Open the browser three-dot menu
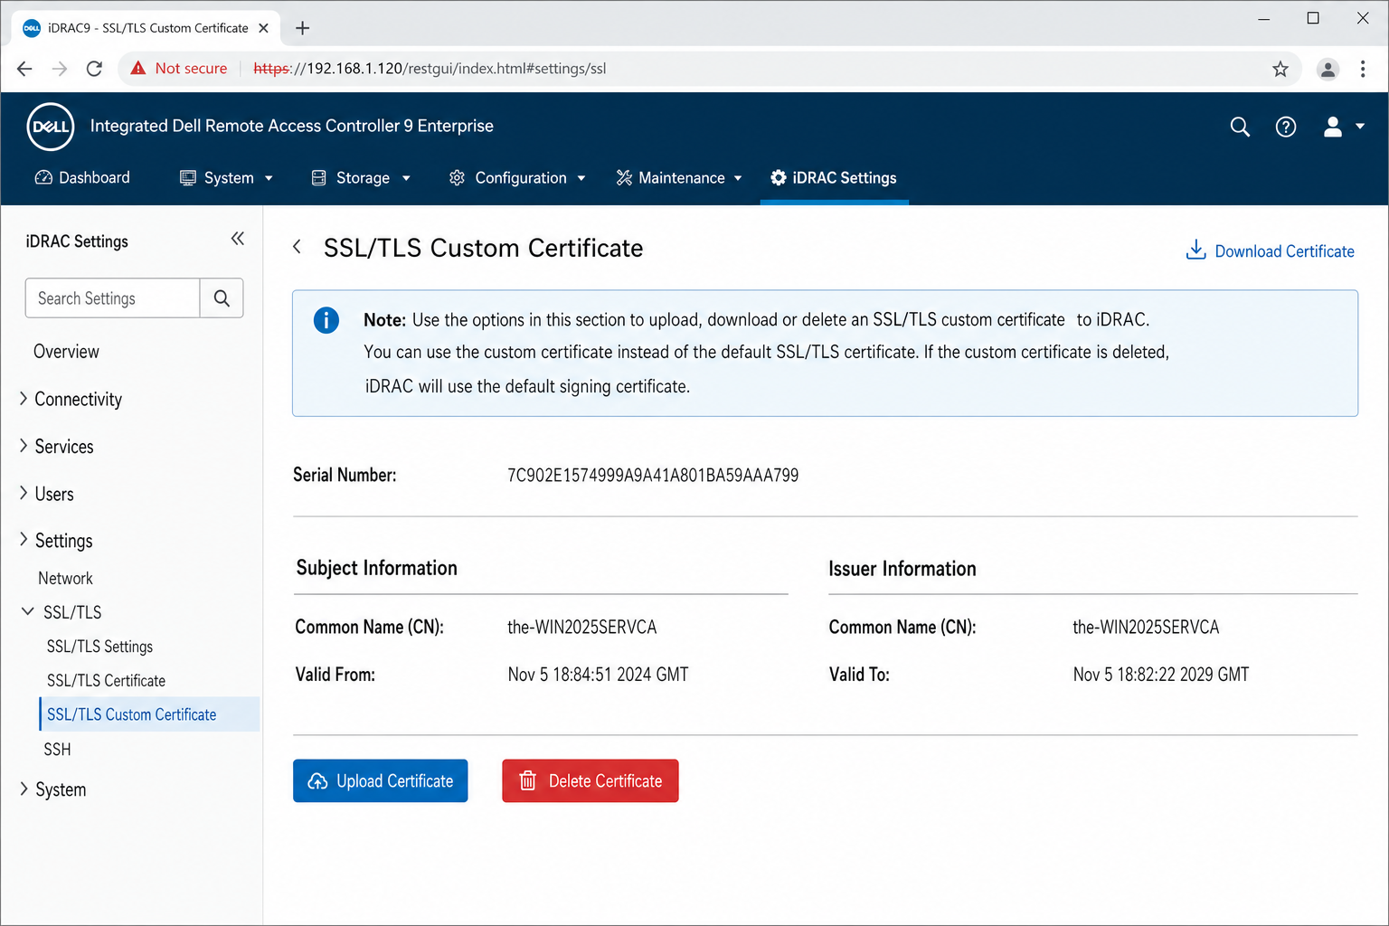 pyautogui.click(x=1363, y=69)
